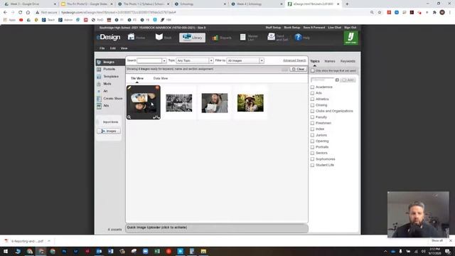Image resolution: width=455 pixels, height=256 pixels.
Task: Click the small icon beside the tag input
Action: [337, 80]
